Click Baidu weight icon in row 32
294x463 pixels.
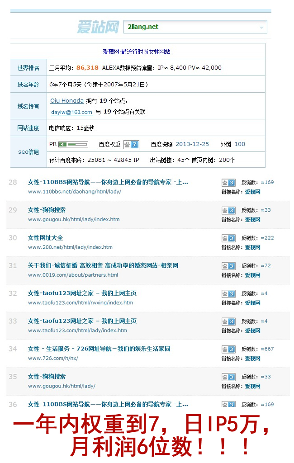click(228, 294)
